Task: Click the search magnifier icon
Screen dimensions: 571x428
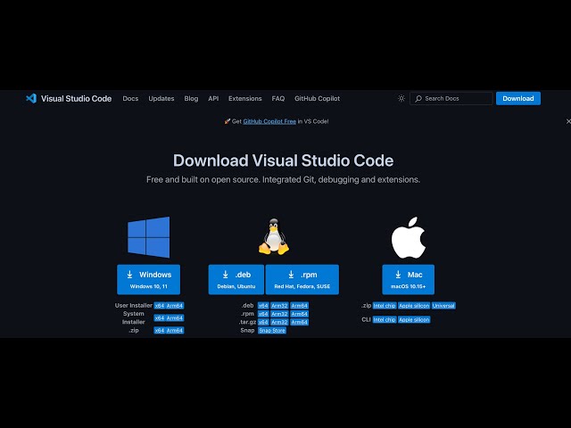Action: tap(418, 99)
